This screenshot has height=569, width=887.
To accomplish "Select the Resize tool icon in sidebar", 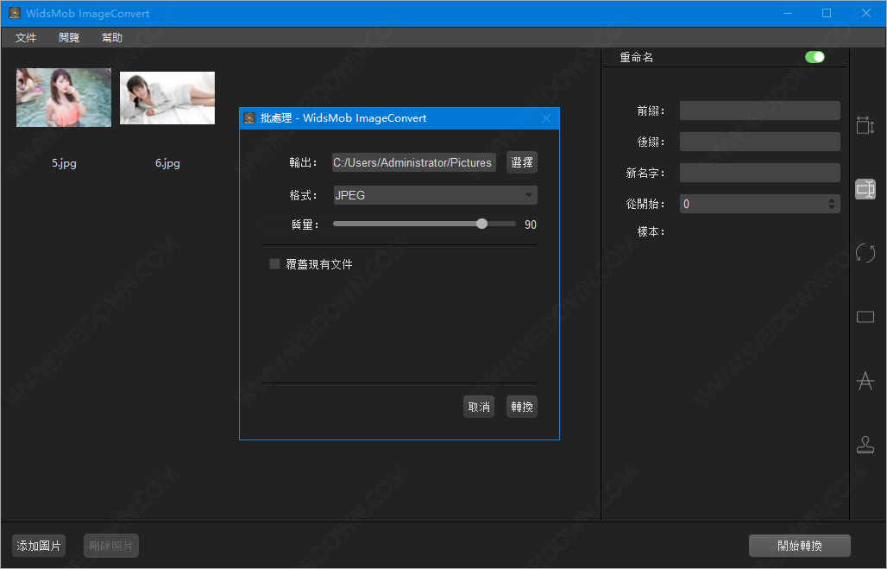I will tap(865, 124).
